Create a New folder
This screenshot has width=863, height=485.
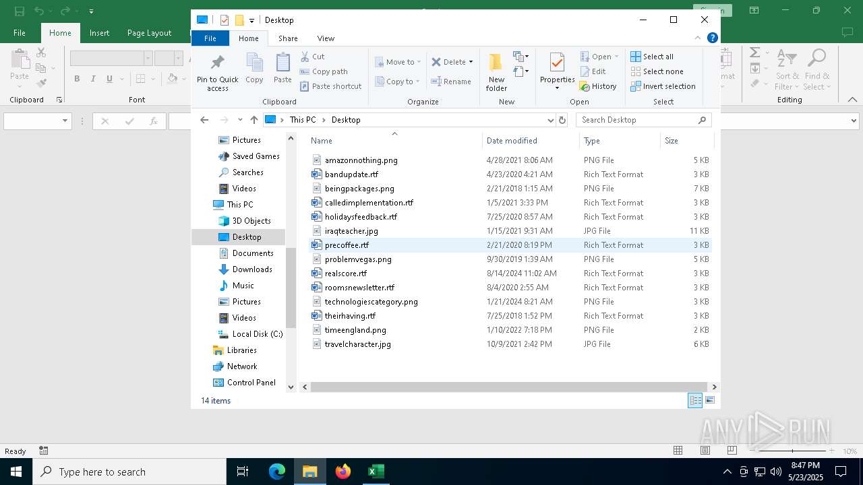(496, 72)
